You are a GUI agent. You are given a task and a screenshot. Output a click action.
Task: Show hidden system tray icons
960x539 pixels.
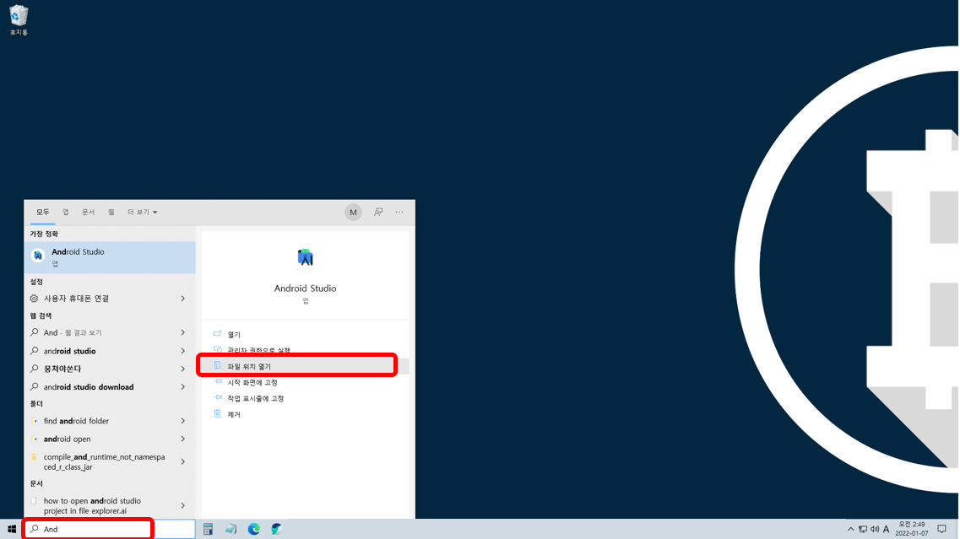pos(850,529)
